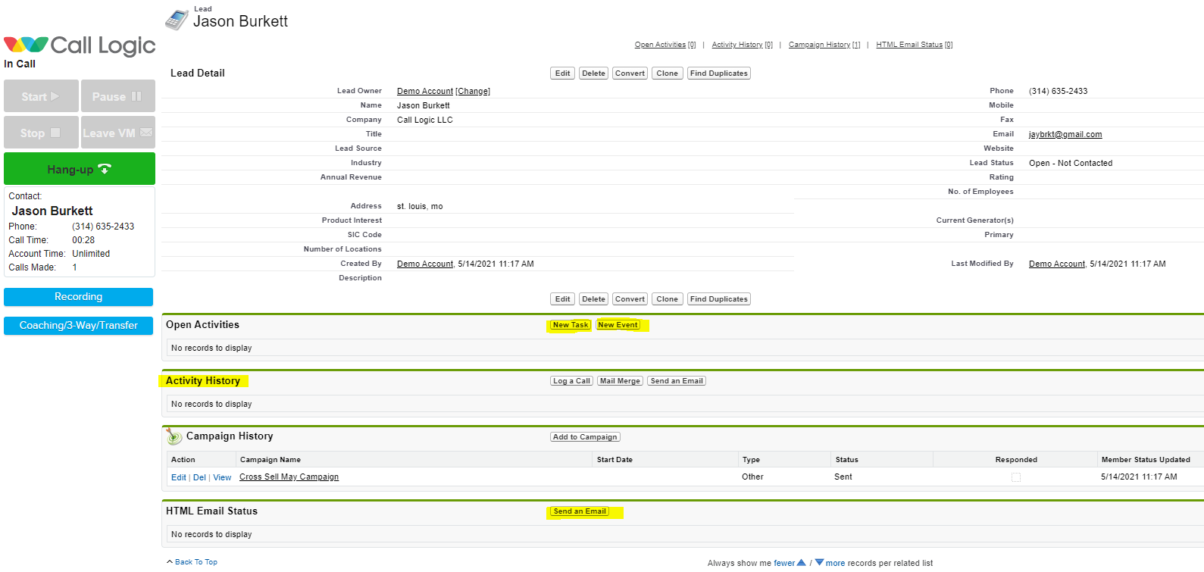Click Log a Call in Activity History
This screenshot has height=572, width=1204.
[x=571, y=381]
